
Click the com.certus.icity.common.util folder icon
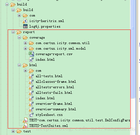31,43
